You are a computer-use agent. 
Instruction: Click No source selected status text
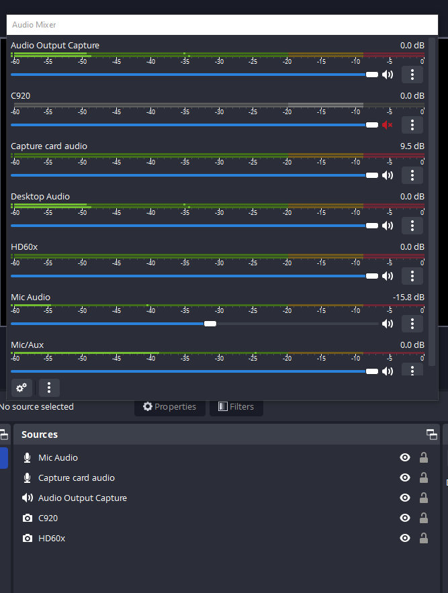tap(37, 407)
